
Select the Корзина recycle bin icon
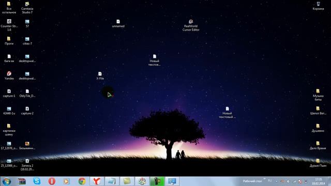pyautogui.click(x=318, y=6)
